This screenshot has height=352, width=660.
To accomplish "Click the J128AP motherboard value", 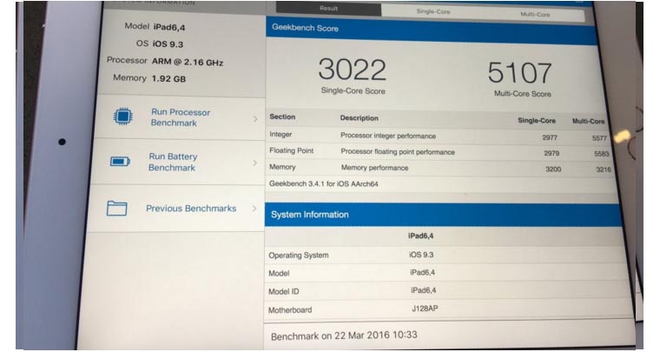I will [425, 309].
